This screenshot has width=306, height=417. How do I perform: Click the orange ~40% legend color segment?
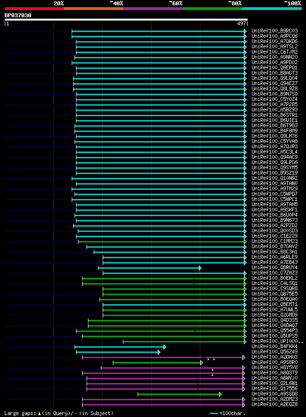[94, 9]
